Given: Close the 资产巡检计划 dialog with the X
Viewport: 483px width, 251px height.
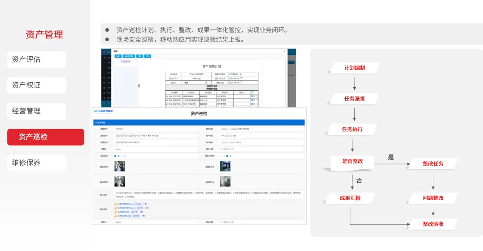Looking at the screenshot, I should 284,51.
